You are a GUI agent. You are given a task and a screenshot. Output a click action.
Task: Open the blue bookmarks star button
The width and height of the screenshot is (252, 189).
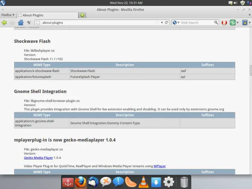pos(245,22)
